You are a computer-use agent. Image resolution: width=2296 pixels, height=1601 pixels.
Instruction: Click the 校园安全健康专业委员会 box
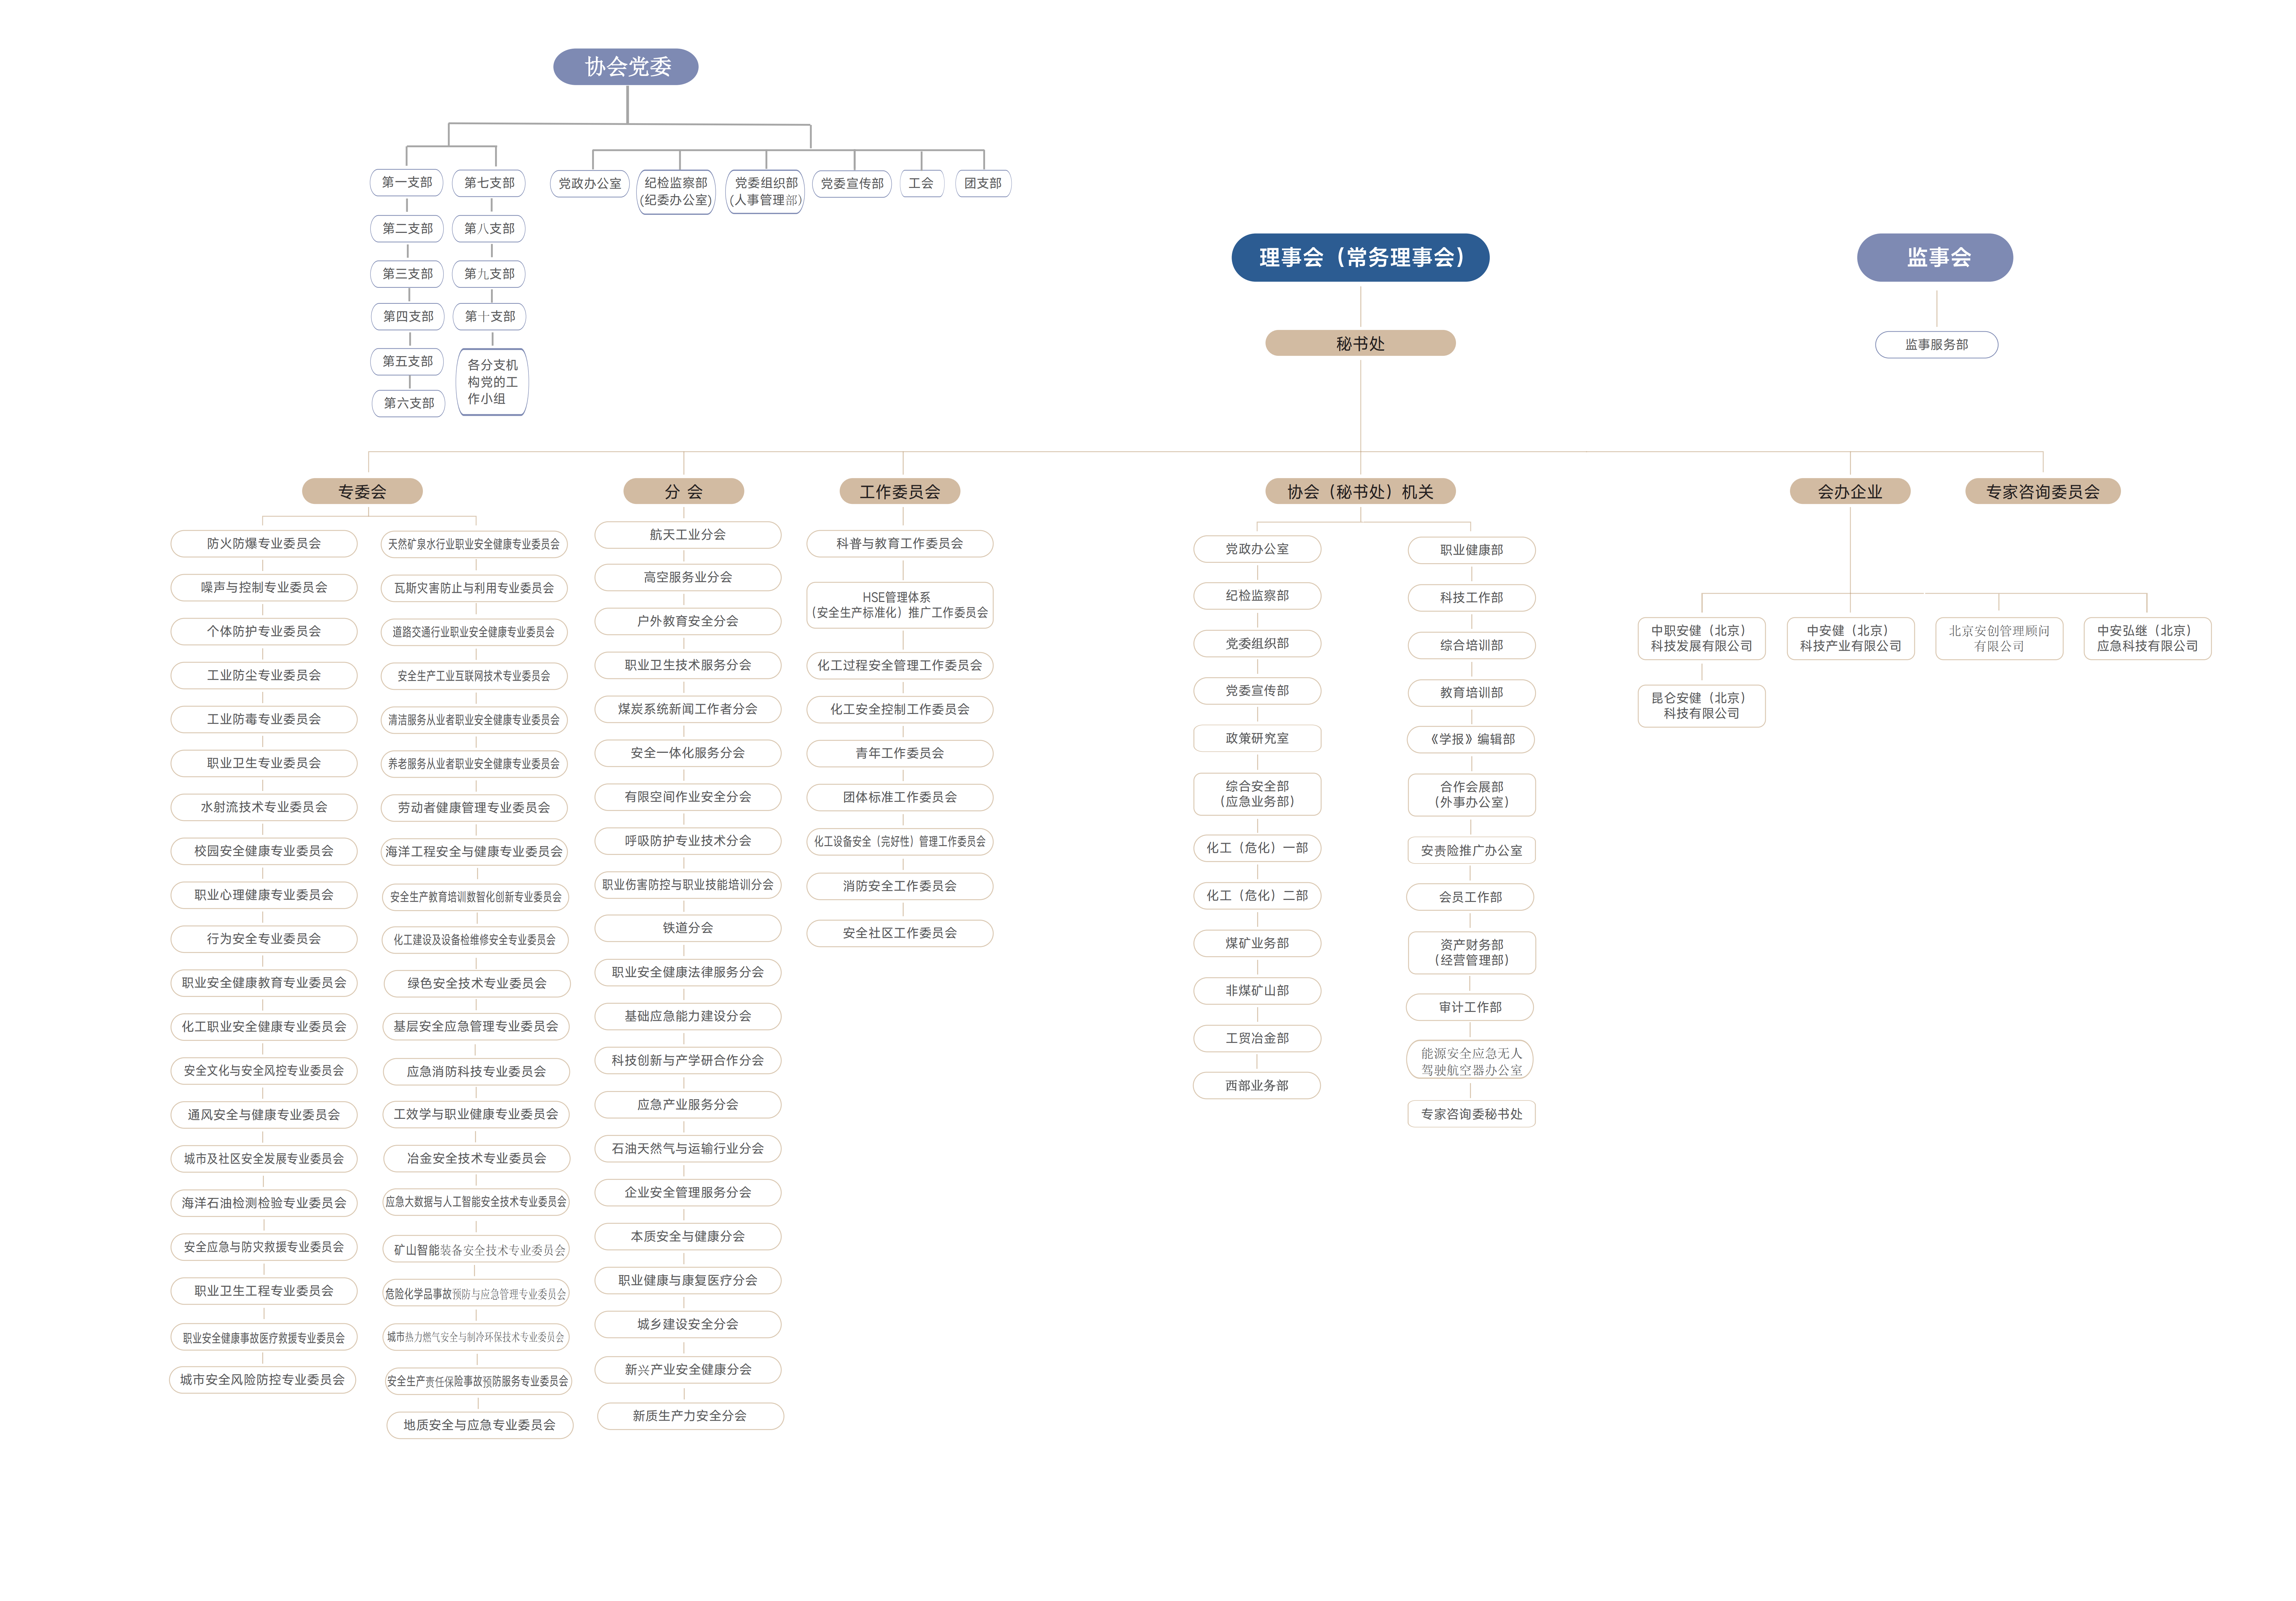tap(264, 851)
